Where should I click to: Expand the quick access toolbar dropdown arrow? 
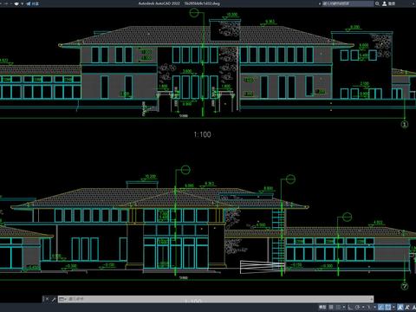(x=23, y=3)
